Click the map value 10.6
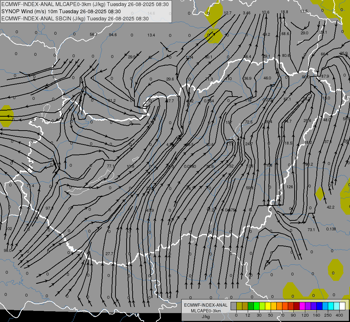The image size is (350, 322). tap(266, 12)
